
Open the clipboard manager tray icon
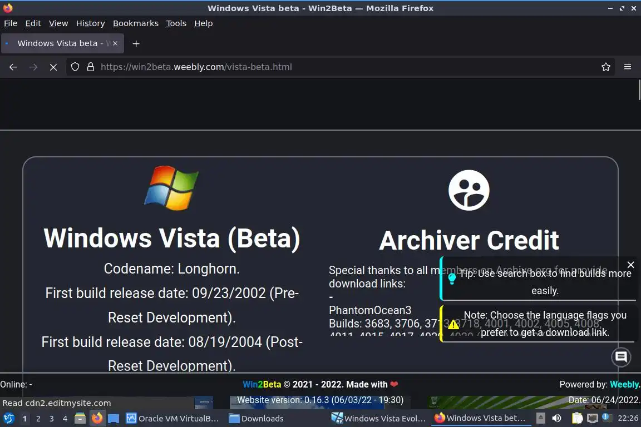tap(577, 418)
